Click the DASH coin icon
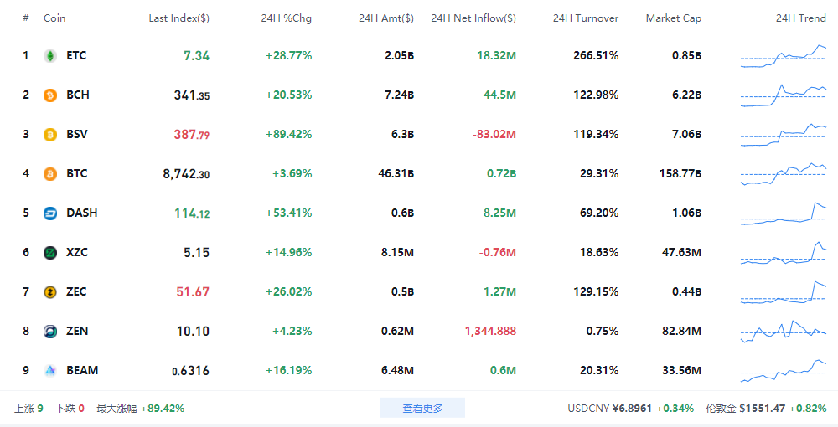 (50, 213)
